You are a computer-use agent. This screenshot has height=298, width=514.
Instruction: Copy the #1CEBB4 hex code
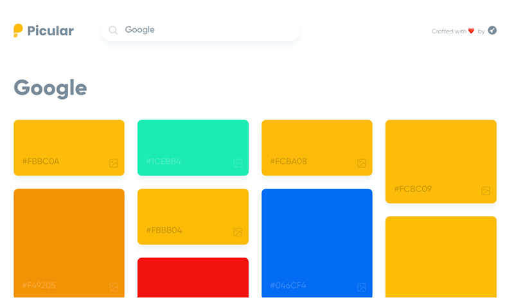(163, 161)
